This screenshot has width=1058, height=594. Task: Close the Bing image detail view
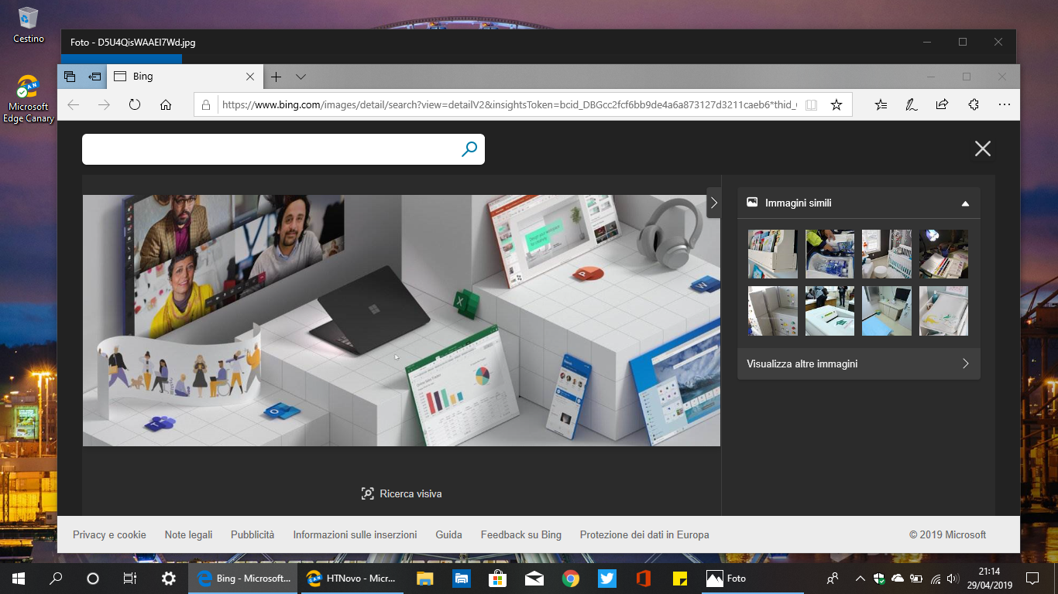(983, 148)
